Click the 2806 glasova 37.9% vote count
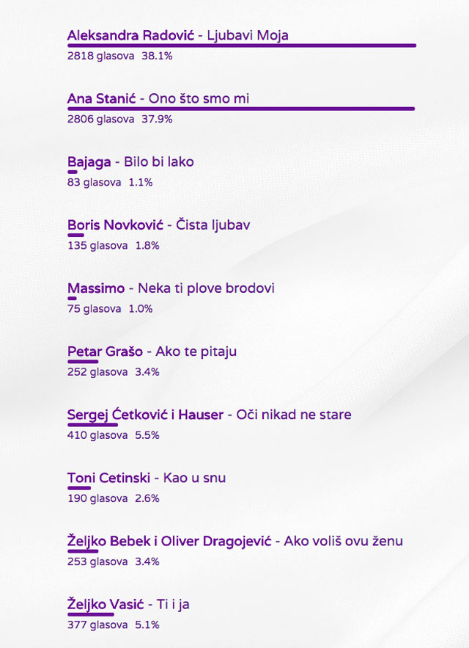 [x=119, y=119]
